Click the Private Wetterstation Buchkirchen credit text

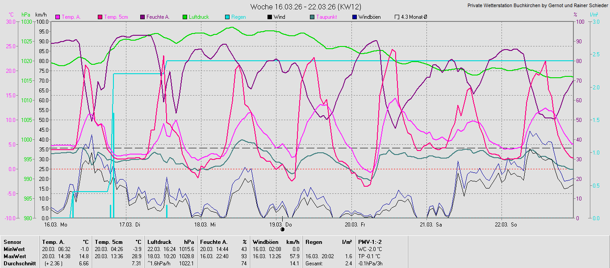537,5
